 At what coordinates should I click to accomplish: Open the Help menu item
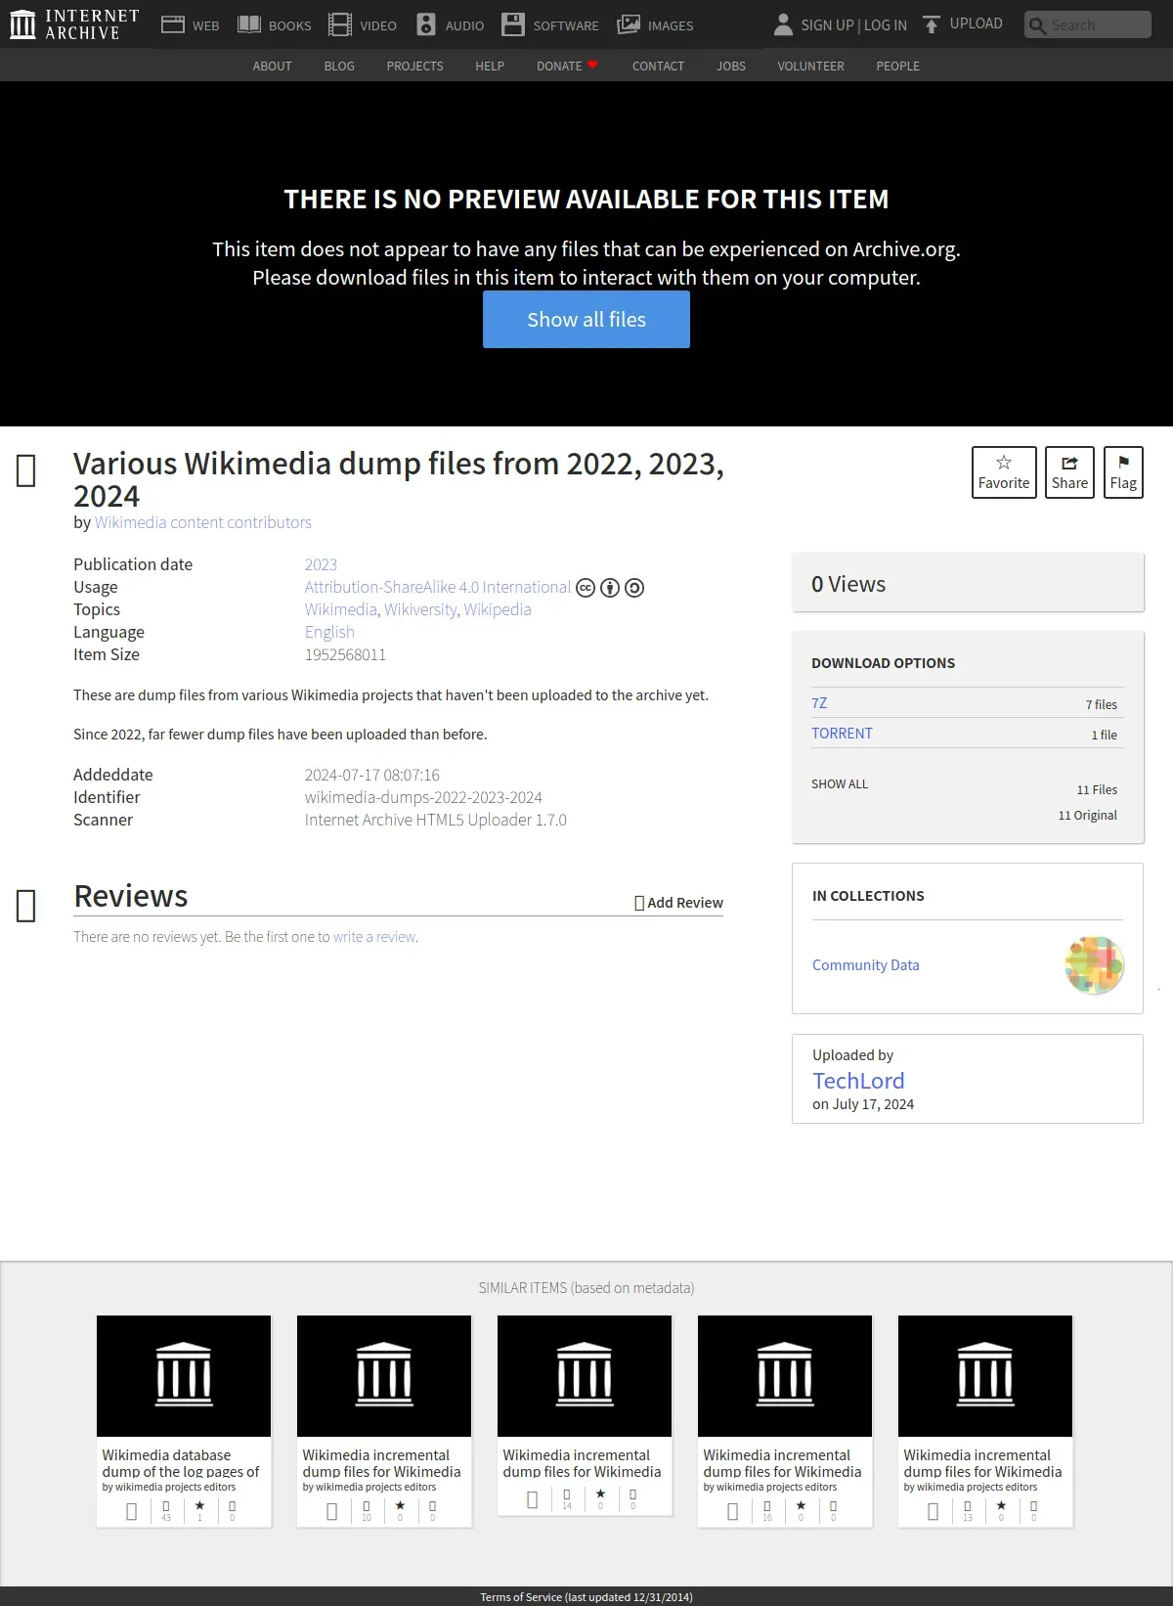490,66
